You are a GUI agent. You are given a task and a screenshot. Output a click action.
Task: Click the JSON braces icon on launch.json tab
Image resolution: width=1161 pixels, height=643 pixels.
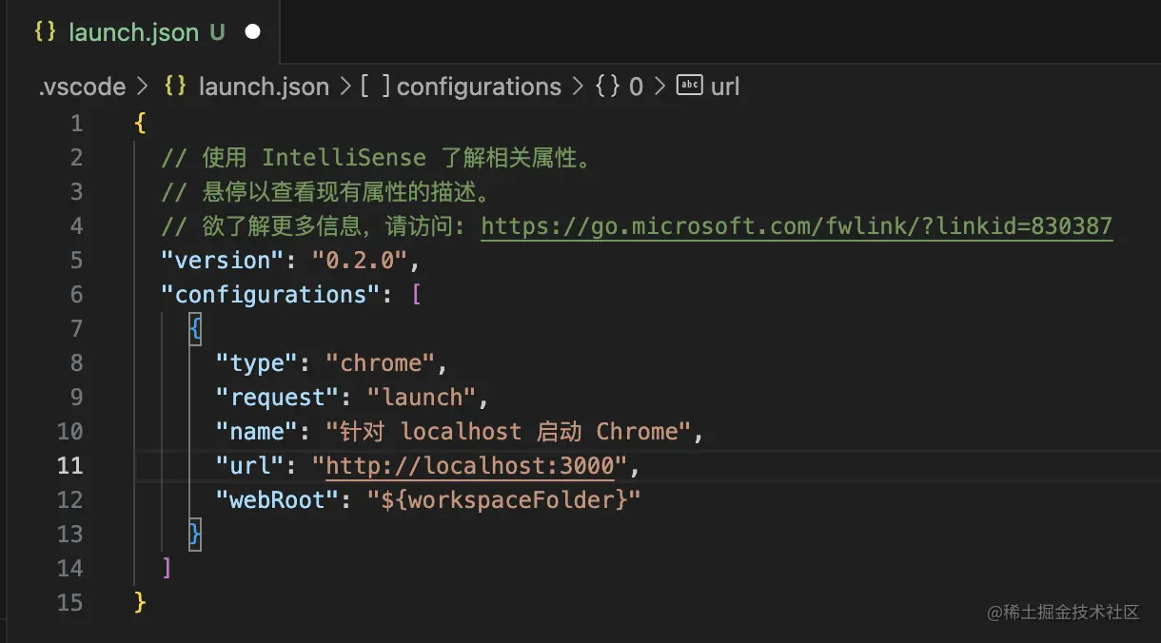coord(45,31)
